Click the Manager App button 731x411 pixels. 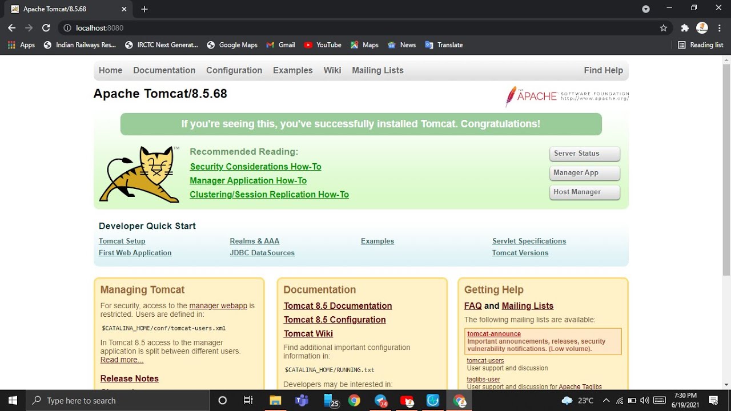pos(585,173)
